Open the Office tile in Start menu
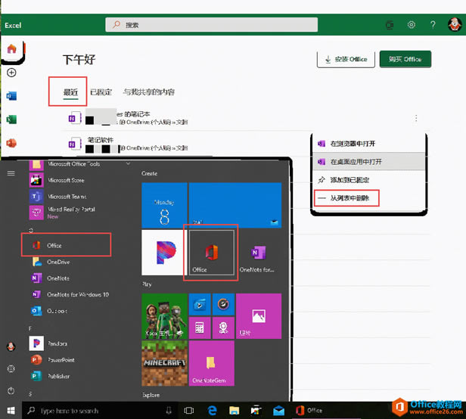The height and width of the screenshot is (419, 466). (x=212, y=253)
